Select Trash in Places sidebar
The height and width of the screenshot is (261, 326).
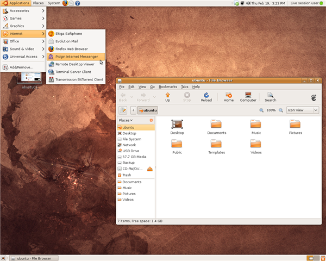tap(136, 175)
